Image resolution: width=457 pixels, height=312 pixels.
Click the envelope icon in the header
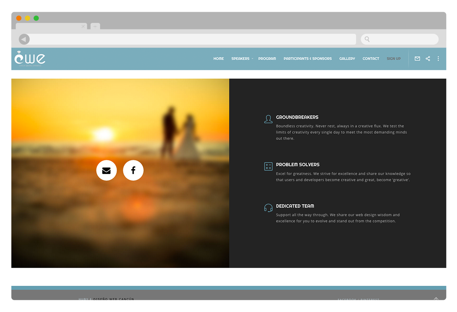tap(417, 59)
